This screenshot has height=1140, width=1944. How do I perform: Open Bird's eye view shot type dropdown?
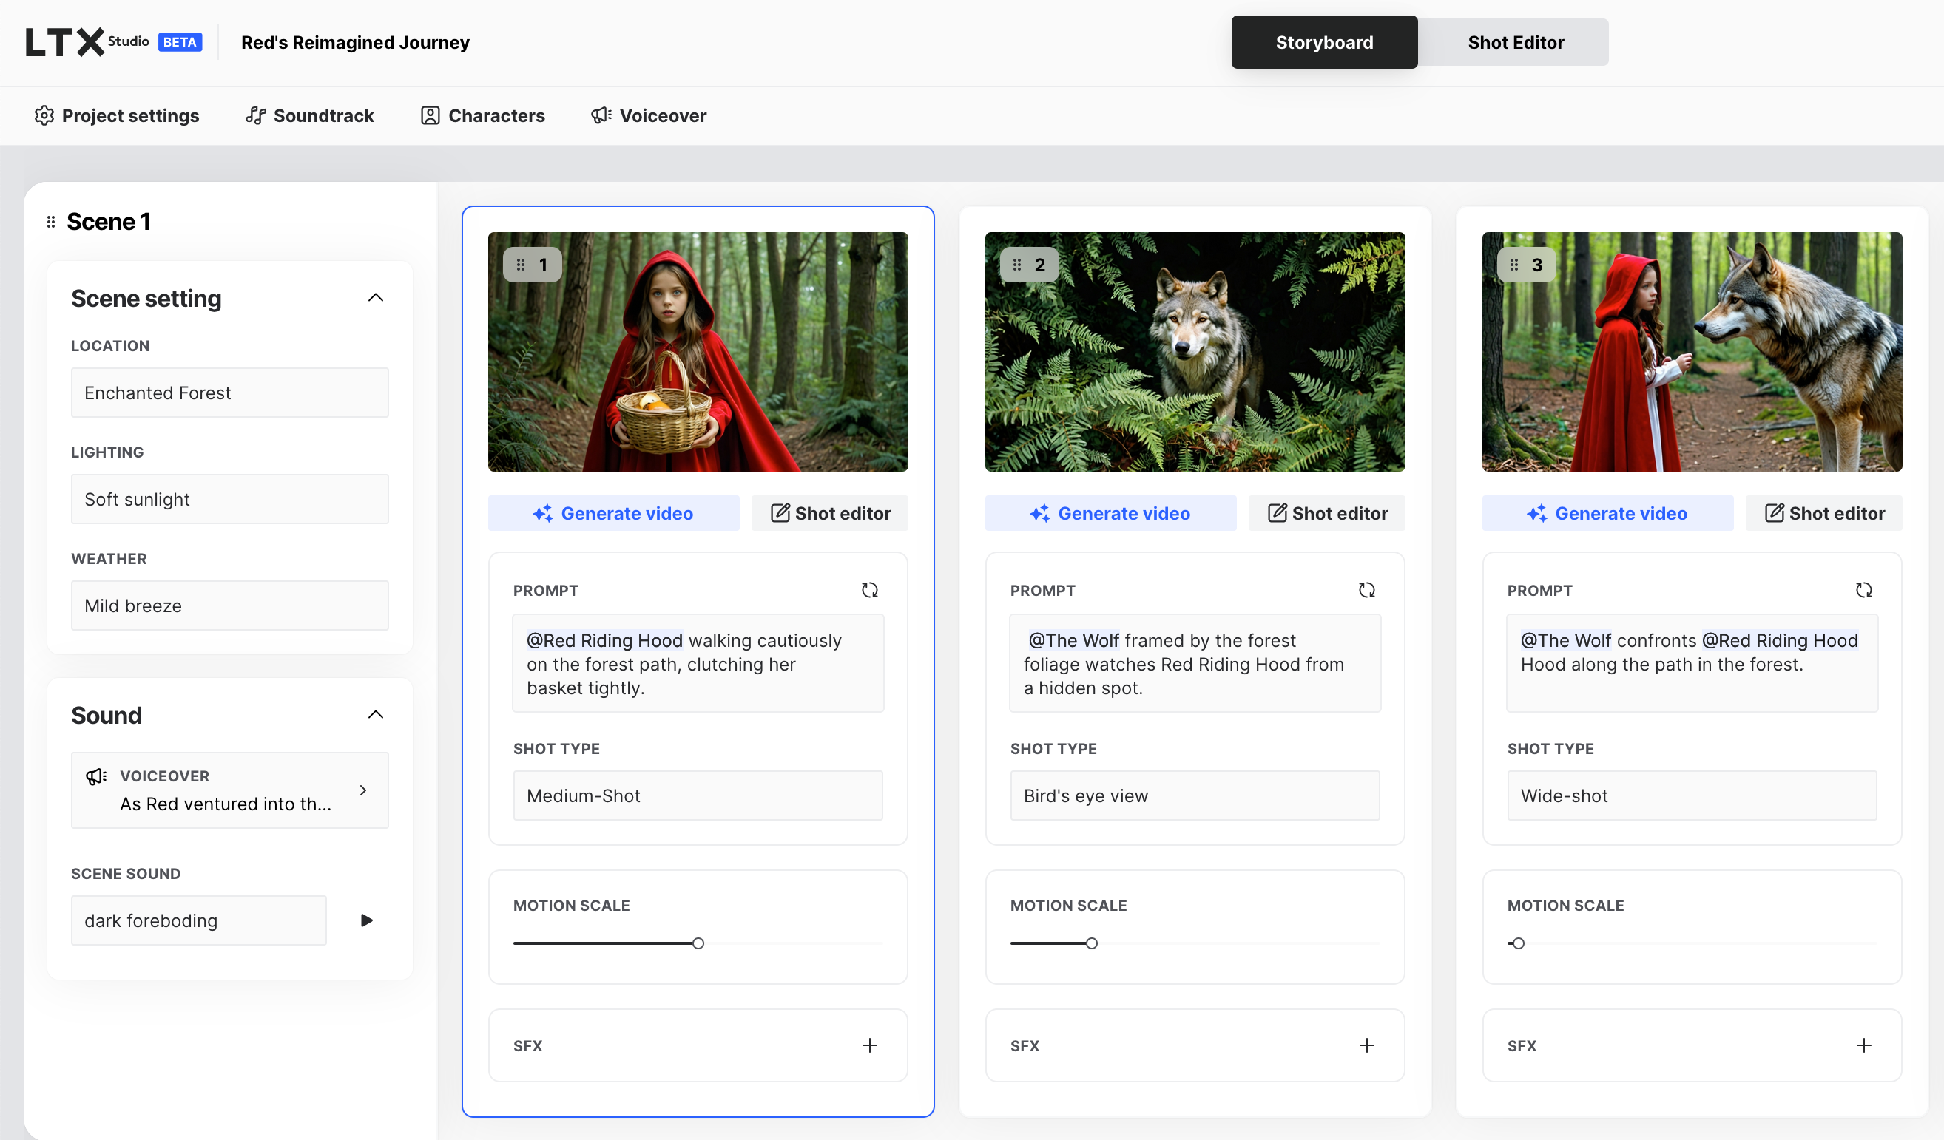(x=1194, y=795)
